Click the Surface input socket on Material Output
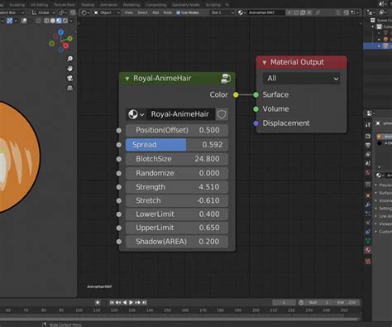Viewport: 392px width, 327px height. 256,95
